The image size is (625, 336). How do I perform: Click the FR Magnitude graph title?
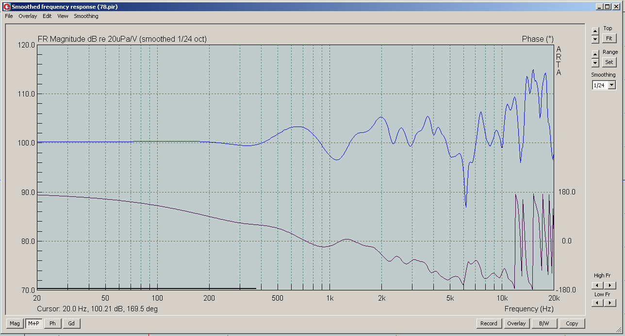click(x=122, y=39)
